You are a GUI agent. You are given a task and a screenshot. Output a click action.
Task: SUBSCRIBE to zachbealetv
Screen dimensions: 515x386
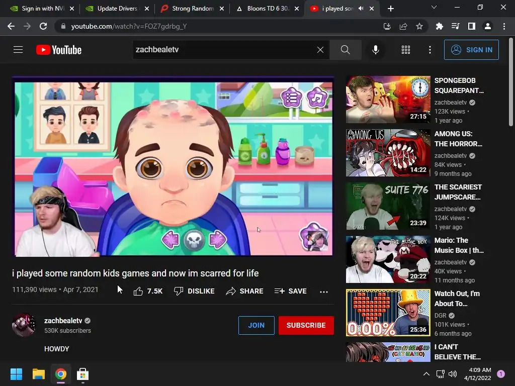tap(306, 325)
